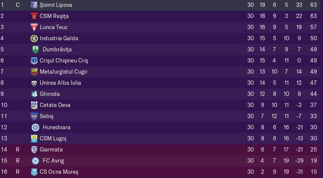Open the Giarmata team name link
Viewport: 323px width, 178px height.
pyautogui.click(x=51, y=149)
